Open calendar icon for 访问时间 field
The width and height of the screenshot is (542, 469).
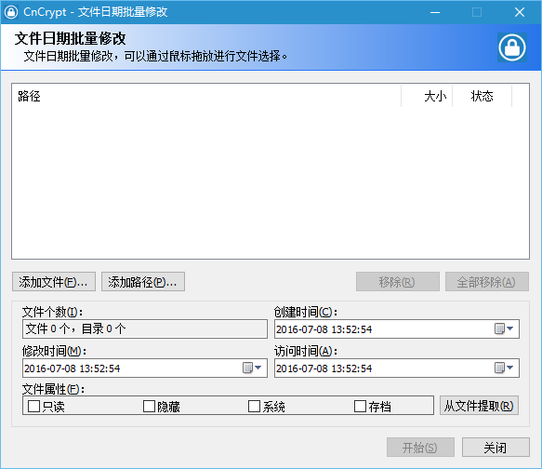tap(499, 368)
